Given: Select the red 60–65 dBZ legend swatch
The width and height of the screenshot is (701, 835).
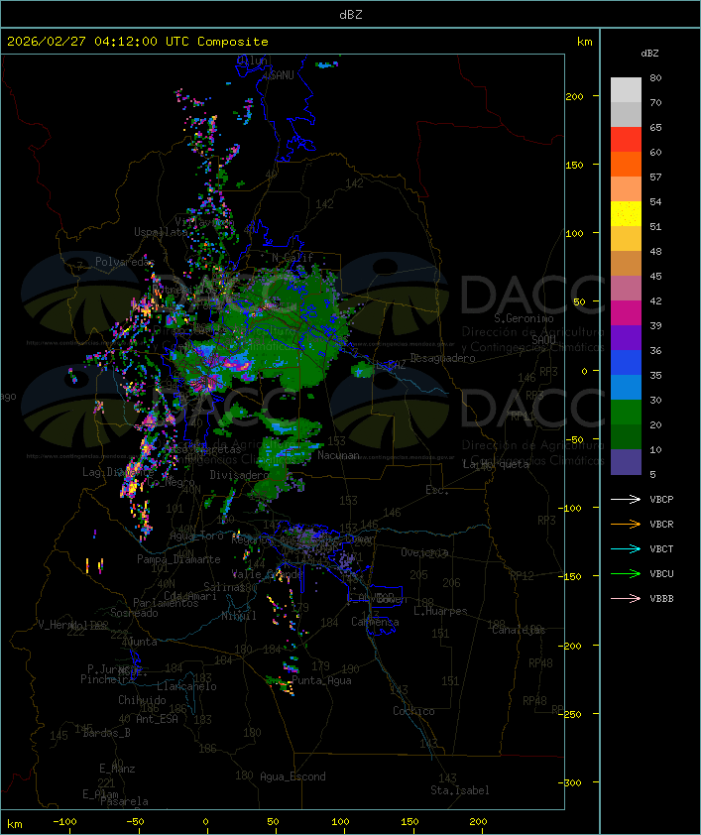Looking at the screenshot, I should (x=626, y=140).
